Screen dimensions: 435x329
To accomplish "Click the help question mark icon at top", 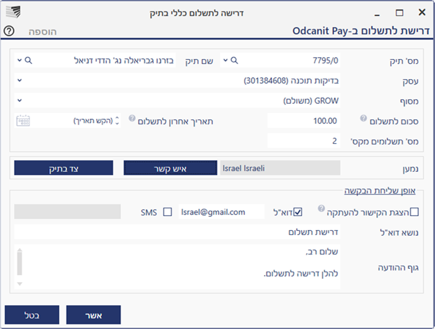I will [9, 31].
